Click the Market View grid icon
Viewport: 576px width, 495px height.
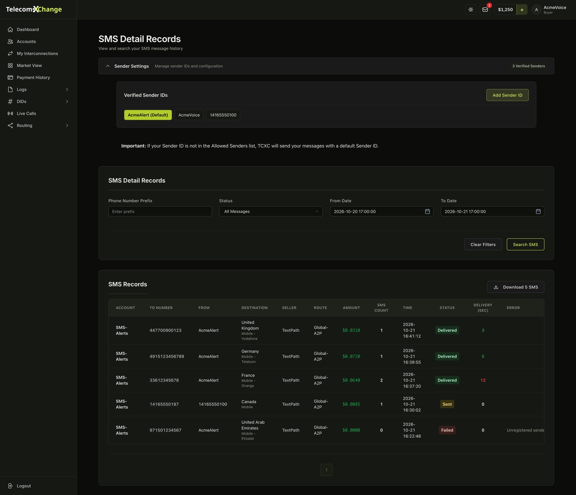coord(10,66)
